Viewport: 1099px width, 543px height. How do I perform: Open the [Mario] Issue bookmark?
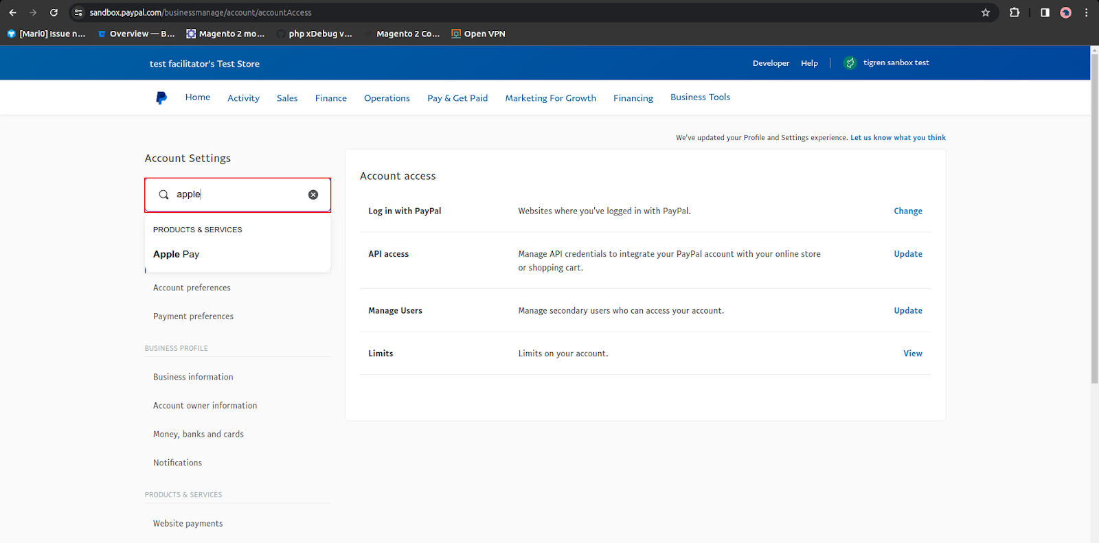click(x=46, y=34)
